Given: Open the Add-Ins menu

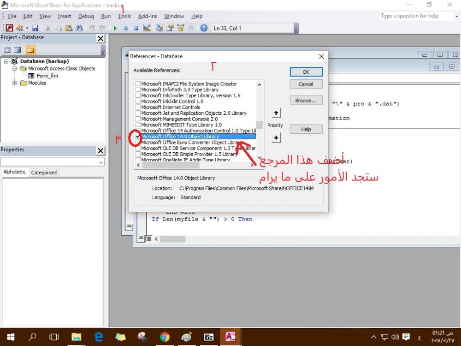Looking at the screenshot, I should (x=148, y=16).
